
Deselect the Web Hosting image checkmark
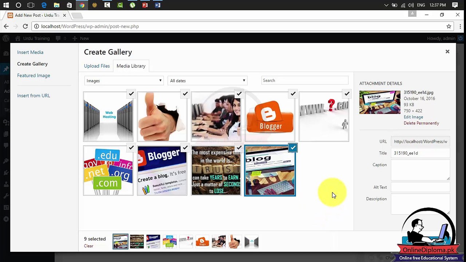pyautogui.click(x=131, y=94)
